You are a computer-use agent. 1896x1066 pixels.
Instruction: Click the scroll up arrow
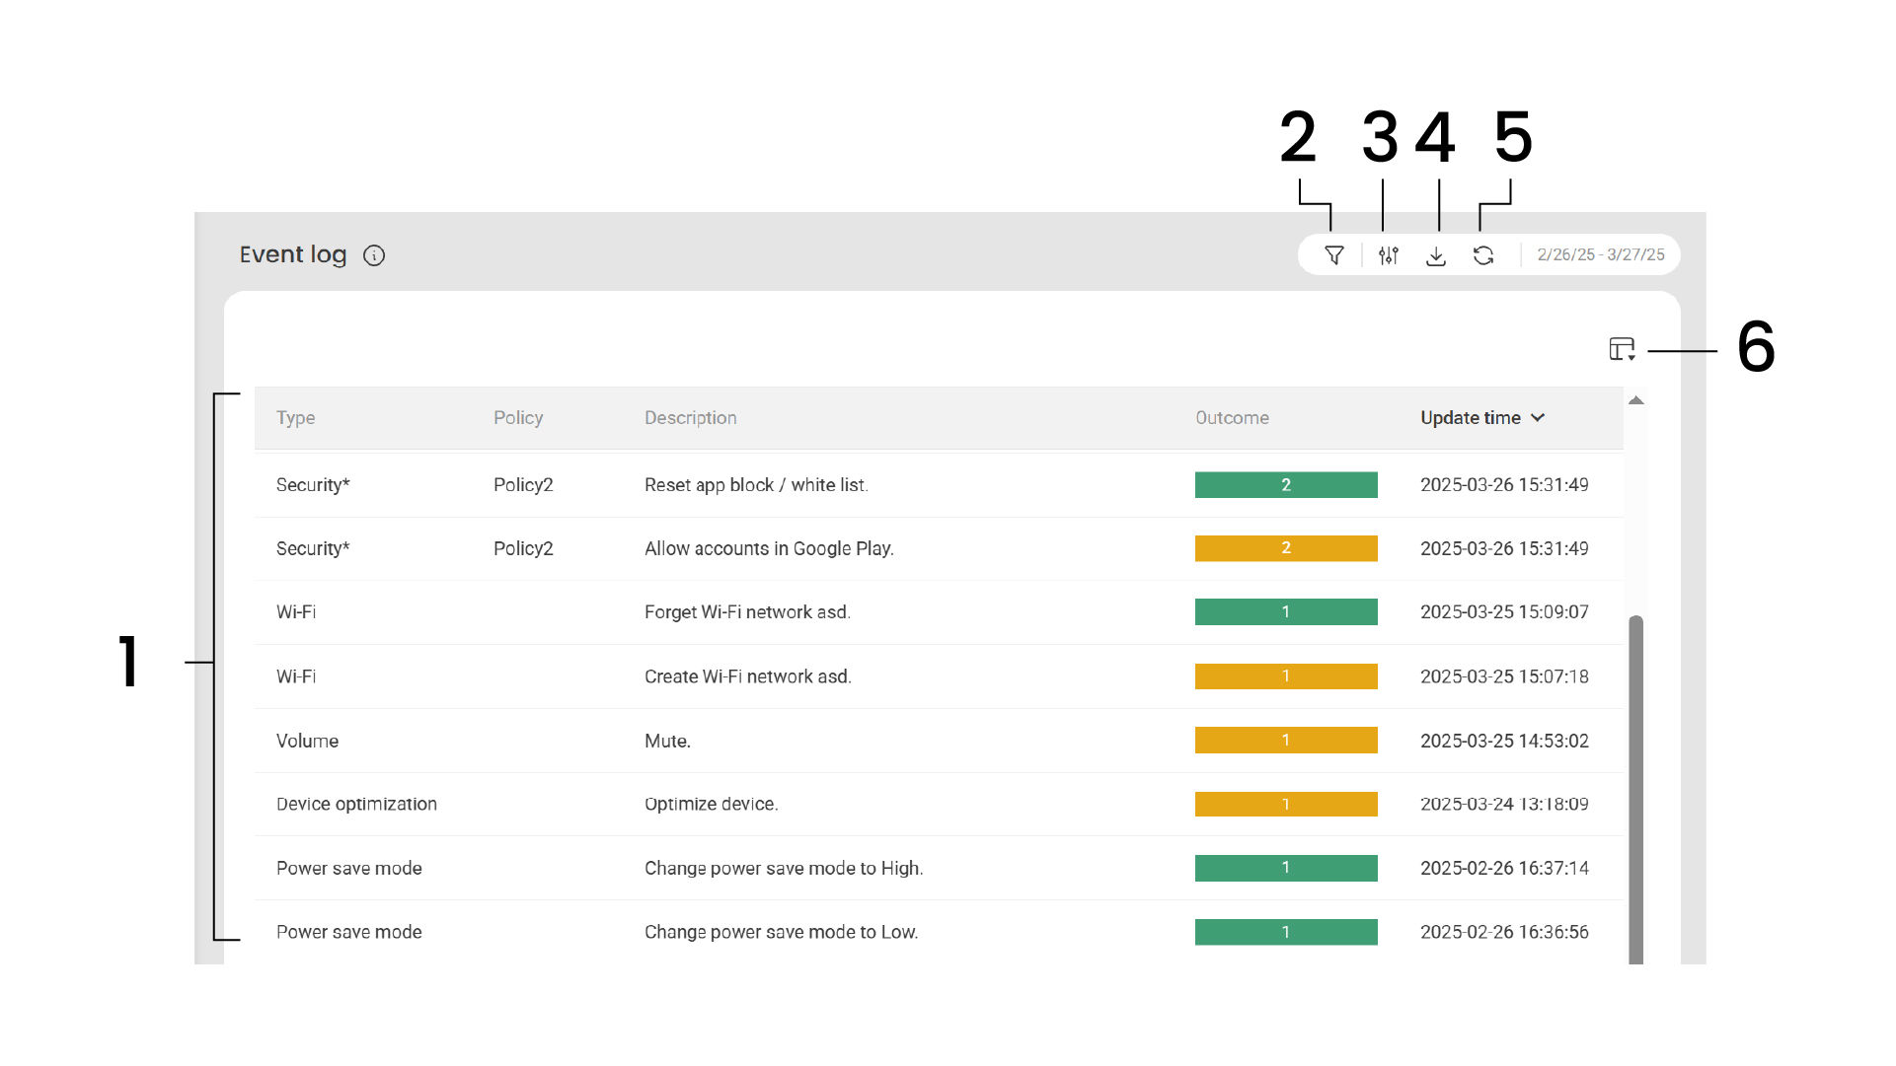click(1635, 400)
